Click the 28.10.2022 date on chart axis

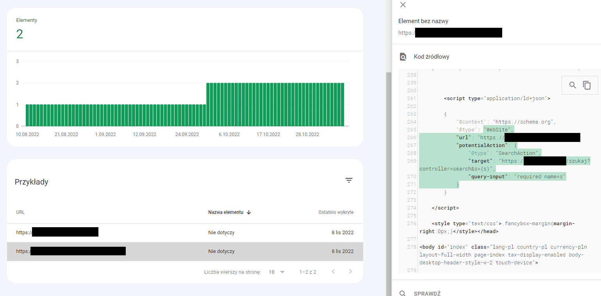[307, 135]
